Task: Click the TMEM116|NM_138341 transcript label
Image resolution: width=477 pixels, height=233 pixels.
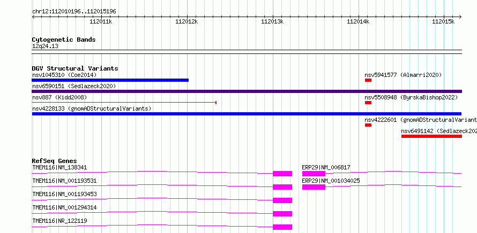Action: (x=59, y=167)
